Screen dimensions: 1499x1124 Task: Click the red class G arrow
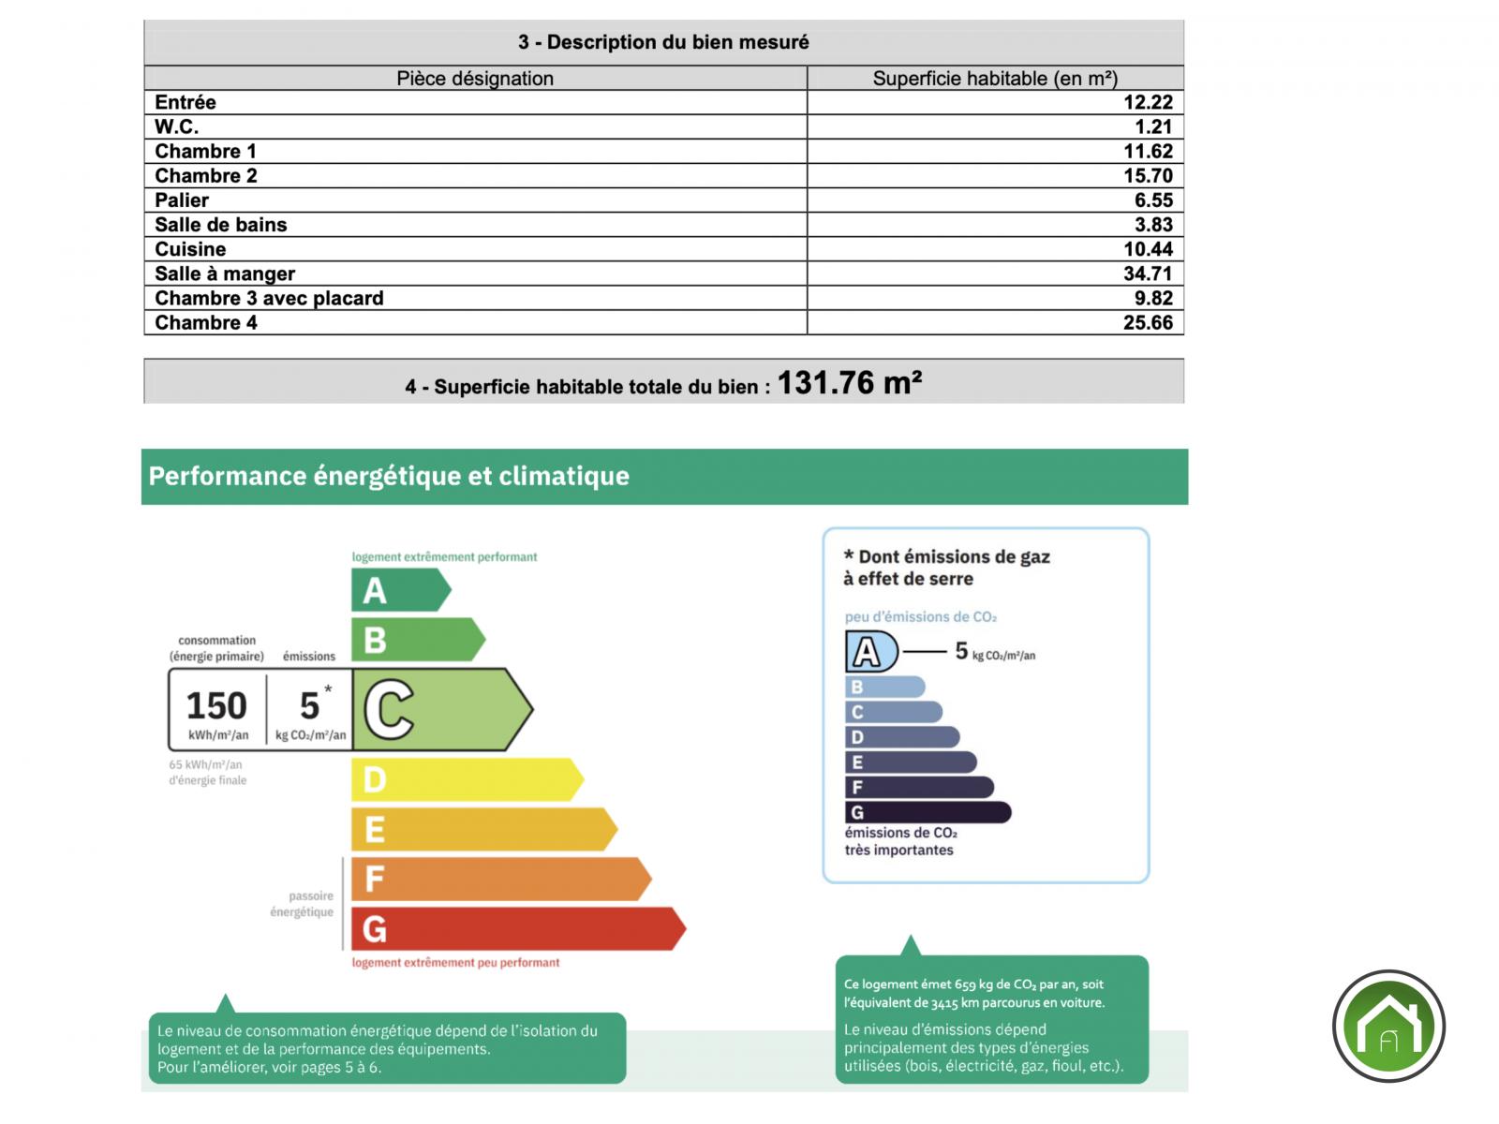(518, 928)
